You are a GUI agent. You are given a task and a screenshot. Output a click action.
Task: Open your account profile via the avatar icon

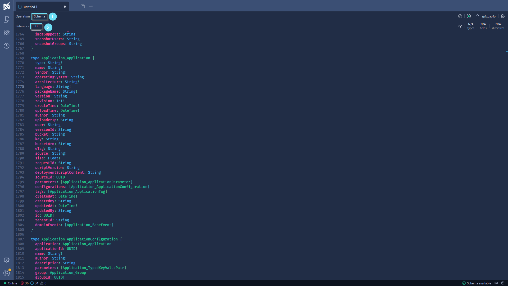click(7, 273)
